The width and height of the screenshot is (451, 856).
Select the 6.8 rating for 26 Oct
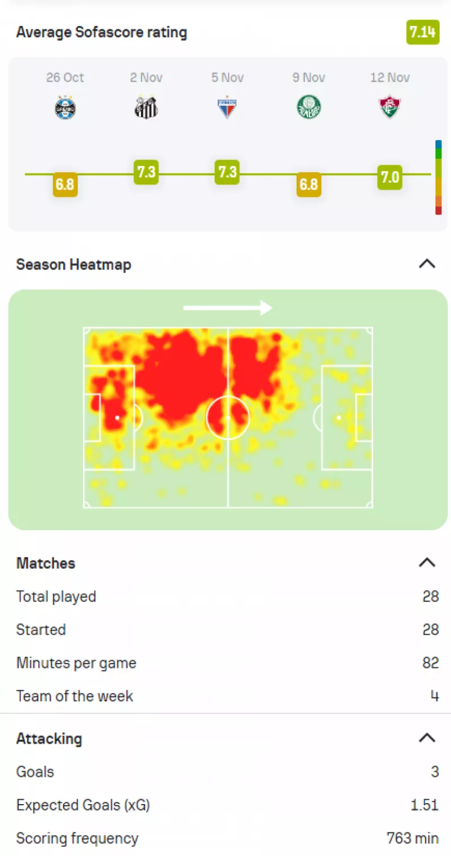pos(65,185)
